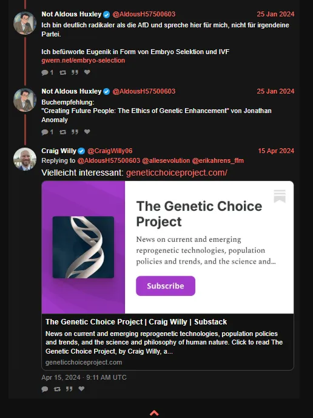
Task: Open the 15 Apr 2024 tweet date link
Action: coord(276,151)
